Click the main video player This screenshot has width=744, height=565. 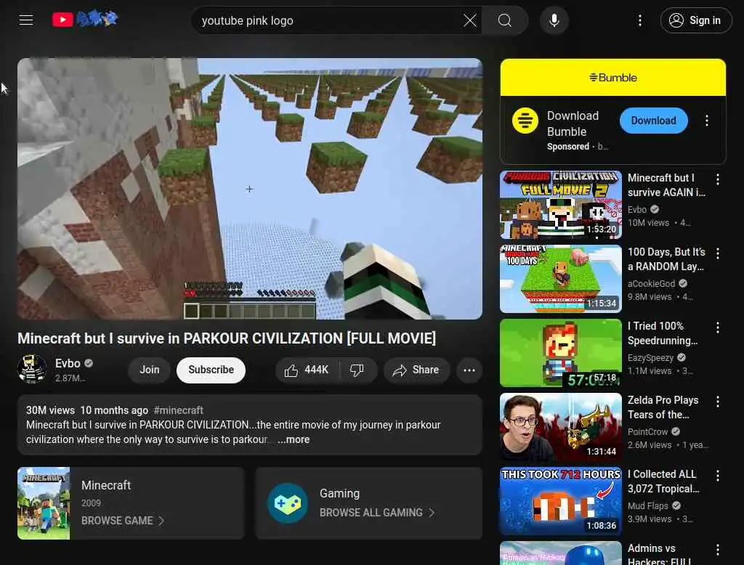click(x=250, y=189)
